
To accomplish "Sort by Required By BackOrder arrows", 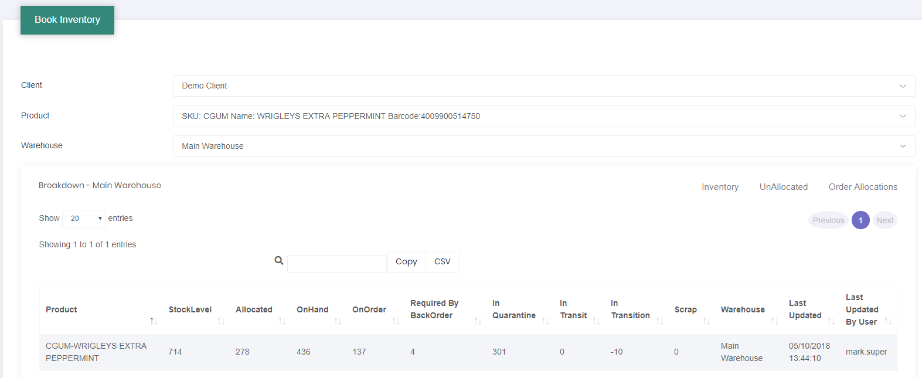I will (478, 321).
